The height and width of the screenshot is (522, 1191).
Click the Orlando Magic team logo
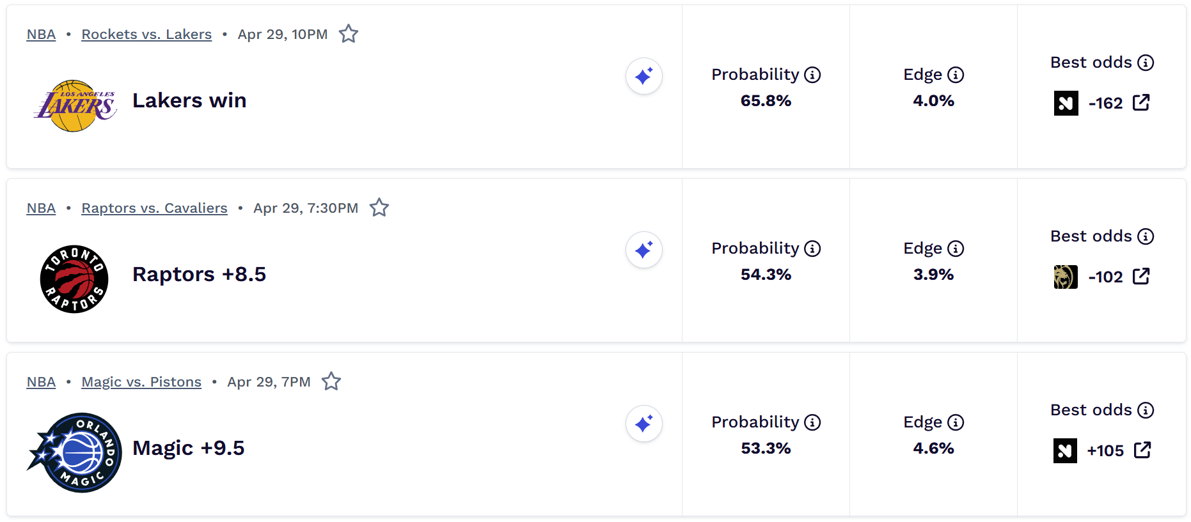pyautogui.click(x=75, y=452)
